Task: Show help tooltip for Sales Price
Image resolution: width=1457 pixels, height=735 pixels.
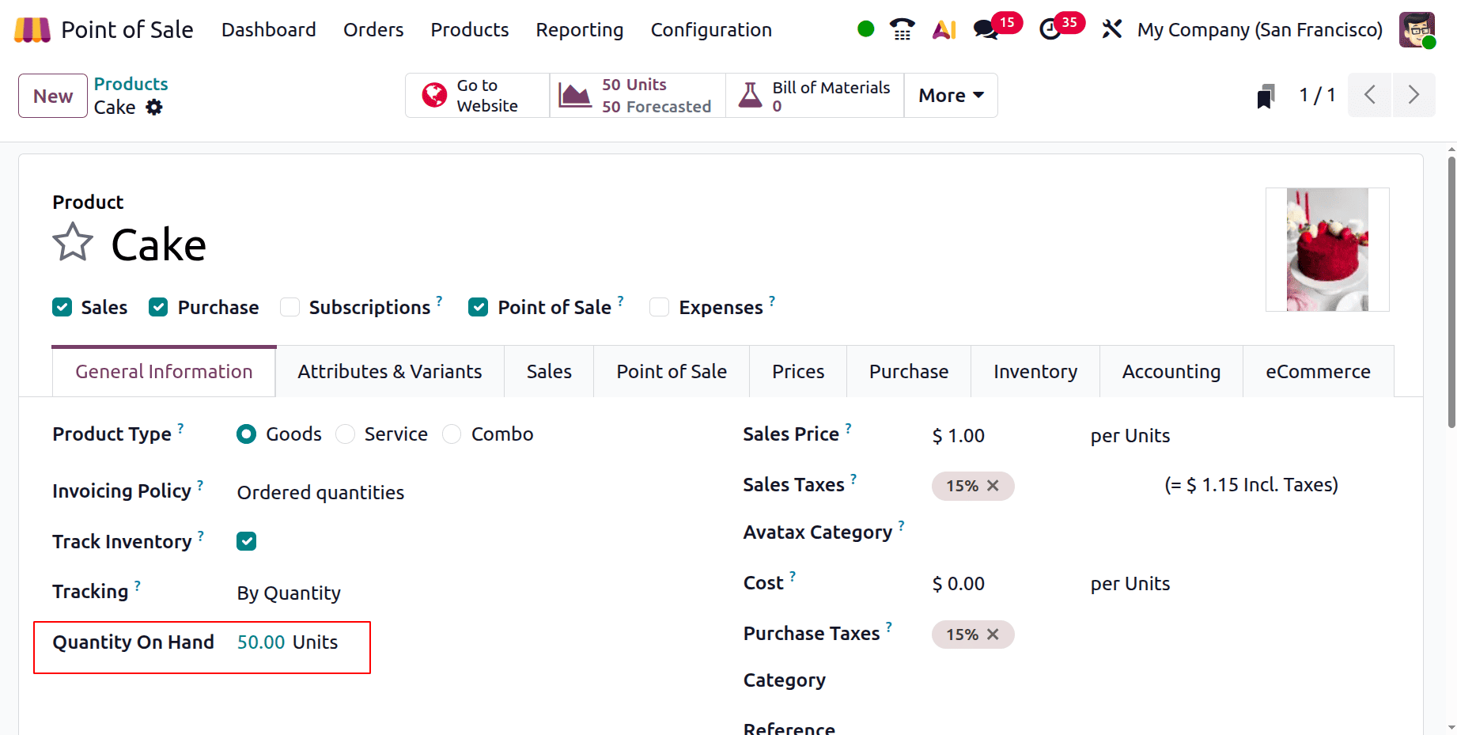Action: [848, 428]
